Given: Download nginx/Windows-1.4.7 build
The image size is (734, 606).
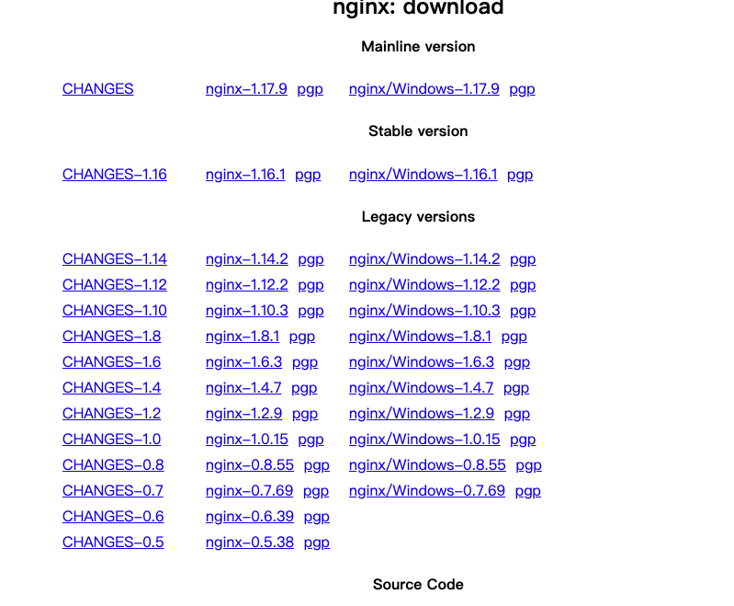Looking at the screenshot, I should (x=422, y=387).
